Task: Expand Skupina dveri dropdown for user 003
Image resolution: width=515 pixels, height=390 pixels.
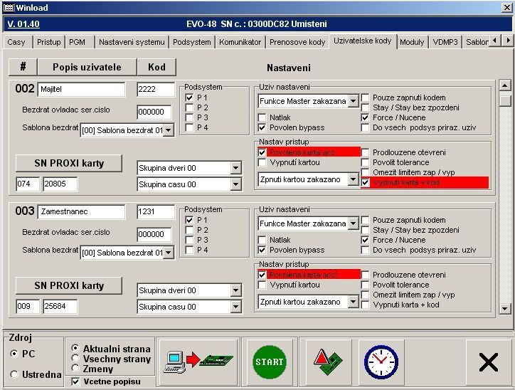Action: (x=236, y=290)
